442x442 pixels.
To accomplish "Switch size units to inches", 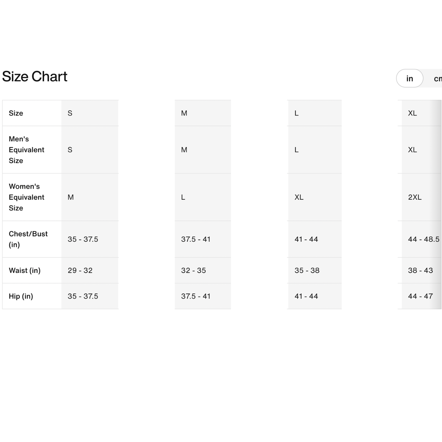I will 410,79.
